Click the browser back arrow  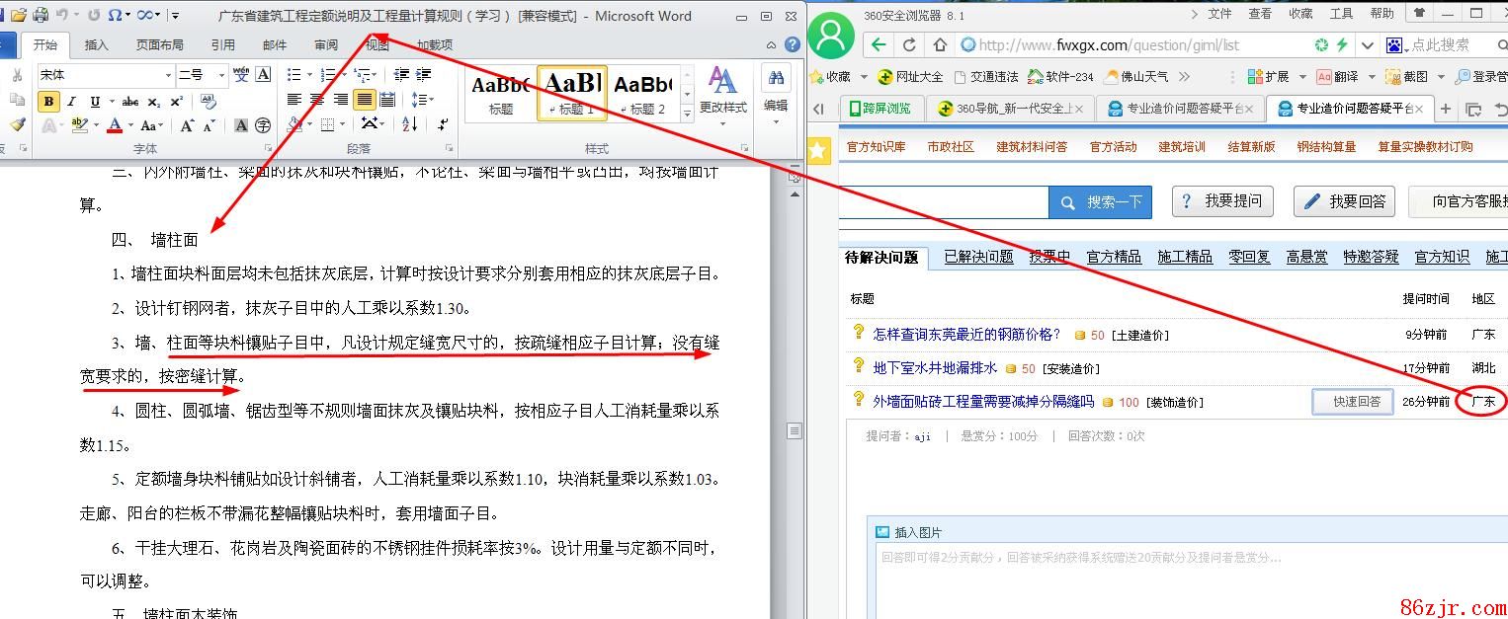click(x=878, y=45)
